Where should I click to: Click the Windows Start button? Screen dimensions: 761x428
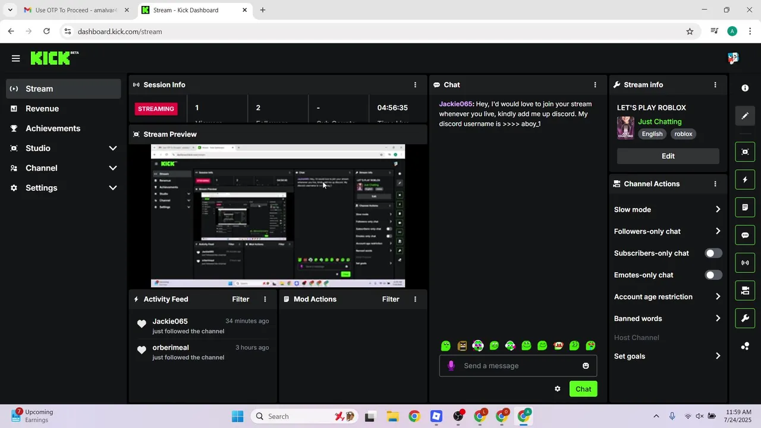[x=237, y=416]
